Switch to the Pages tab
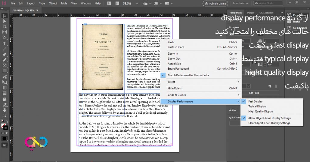Screen dimensions: 310x162 pyautogui.click(x=250, y=13)
